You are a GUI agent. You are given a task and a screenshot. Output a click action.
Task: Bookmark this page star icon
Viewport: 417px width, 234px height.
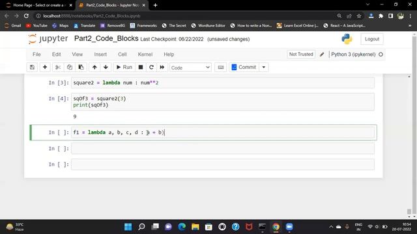tap(359, 16)
